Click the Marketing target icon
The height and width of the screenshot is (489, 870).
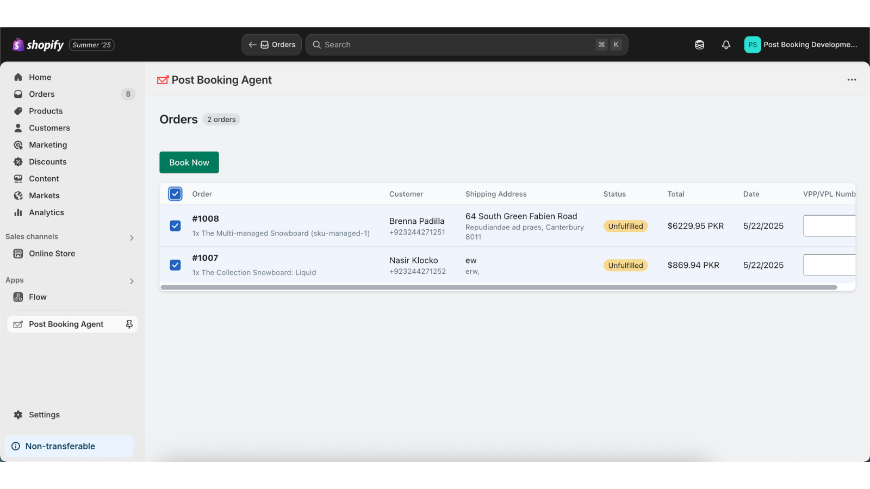pos(18,145)
